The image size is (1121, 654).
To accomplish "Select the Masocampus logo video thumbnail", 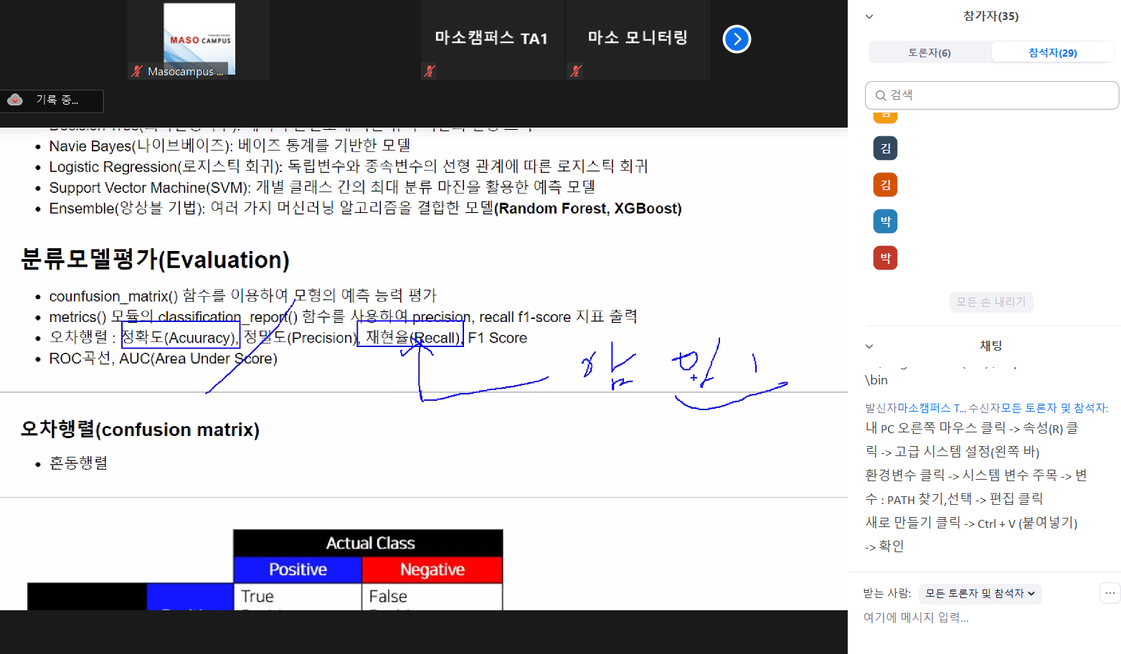I will [199, 39].
